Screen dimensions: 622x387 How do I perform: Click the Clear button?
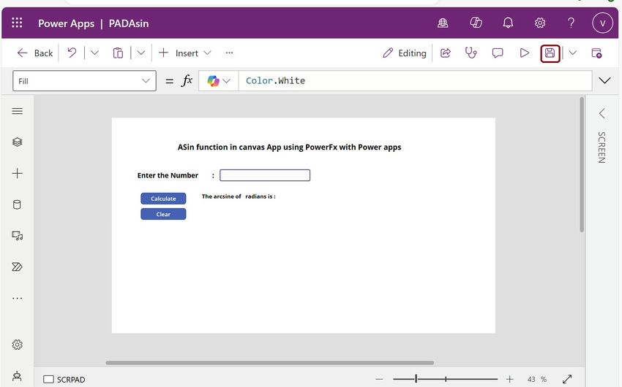tap(163, 214)
